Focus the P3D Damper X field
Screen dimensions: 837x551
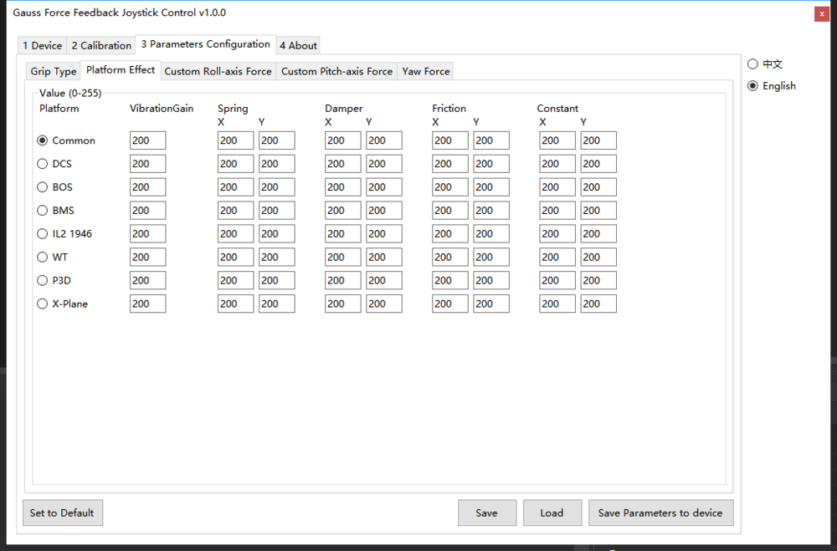point(342,281)
